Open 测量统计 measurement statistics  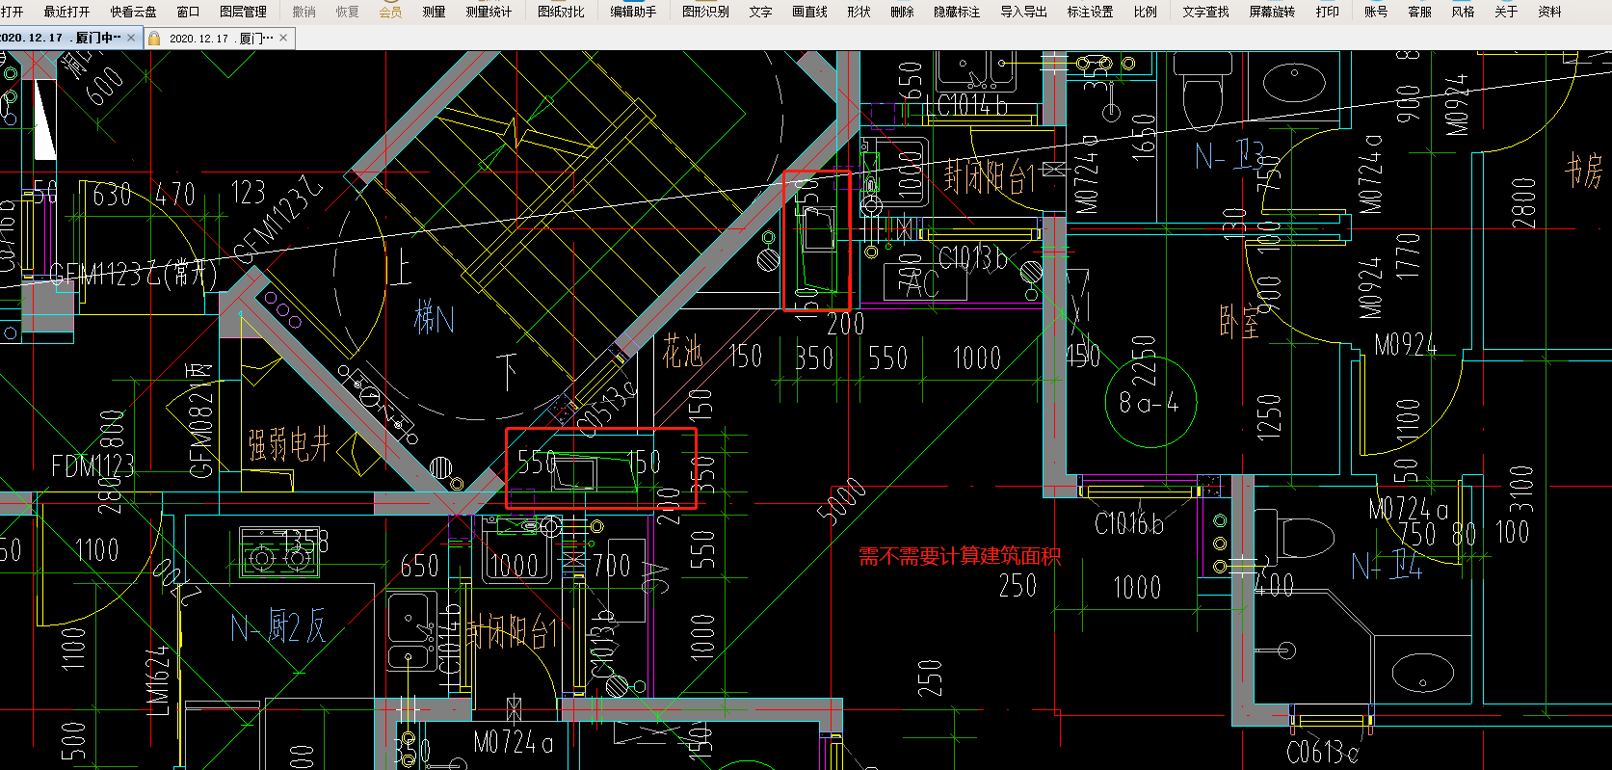coord(489,12)
